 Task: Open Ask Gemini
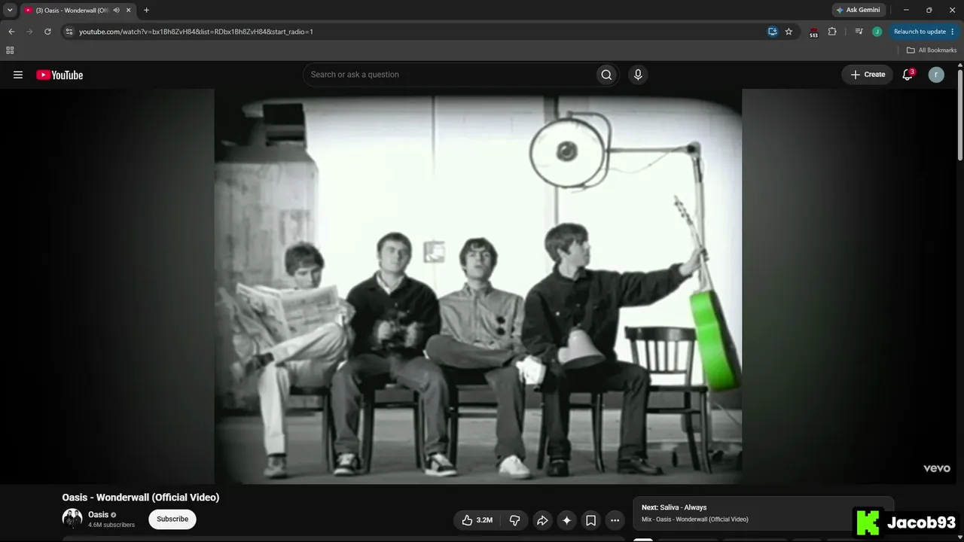(x=858, y=10)
